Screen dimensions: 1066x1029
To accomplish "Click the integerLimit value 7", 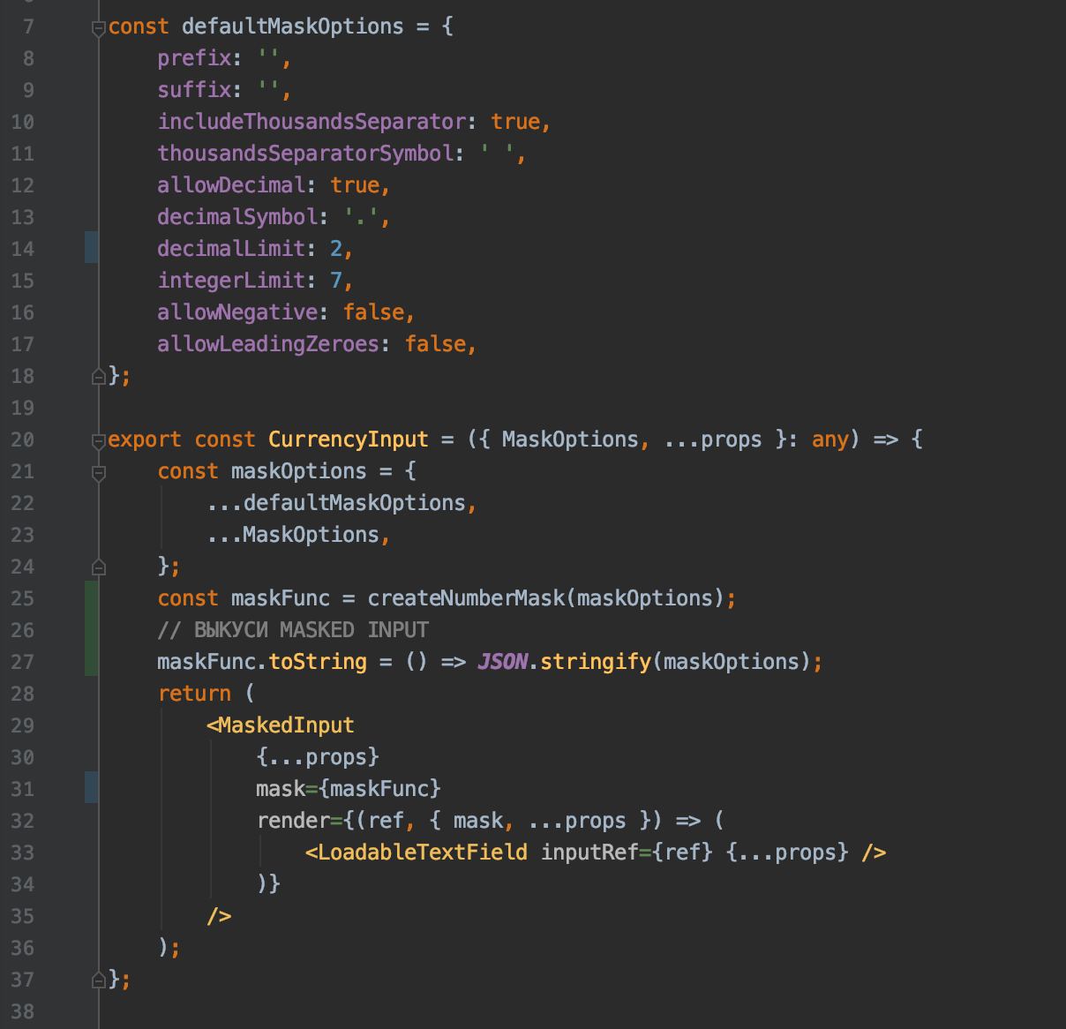I will [x=336, y=281].
